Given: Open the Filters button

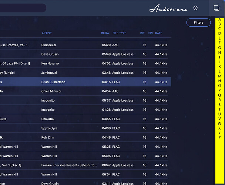Looking at the screenshot, I should tap(198, 23).
